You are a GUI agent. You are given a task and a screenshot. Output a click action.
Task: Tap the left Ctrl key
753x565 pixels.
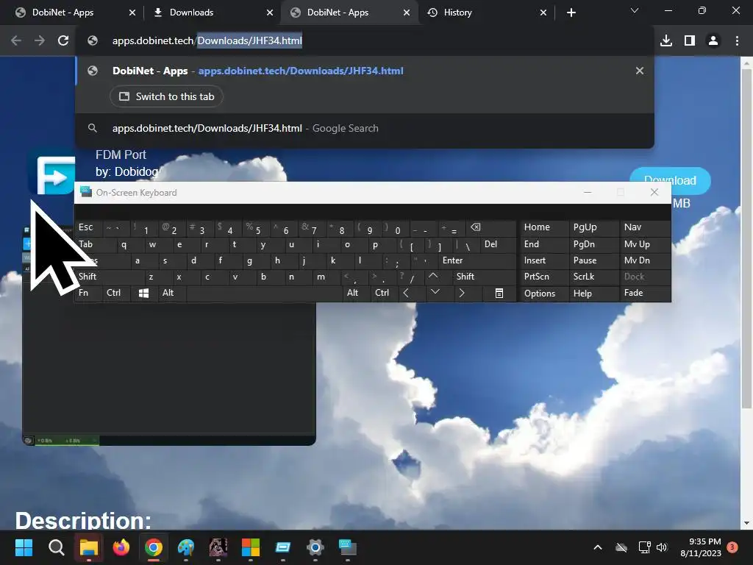(116, 293)
